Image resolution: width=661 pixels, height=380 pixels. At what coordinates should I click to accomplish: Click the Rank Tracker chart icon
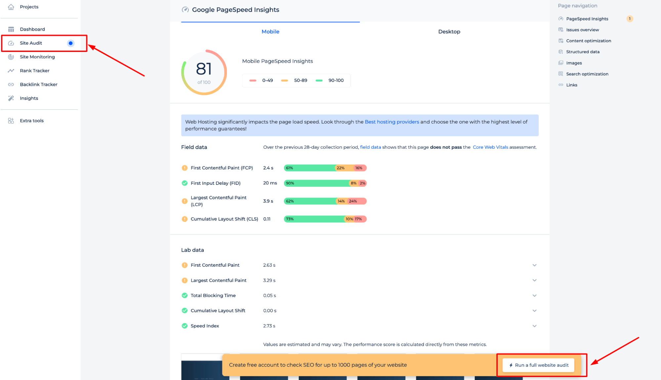coord(11,71)
